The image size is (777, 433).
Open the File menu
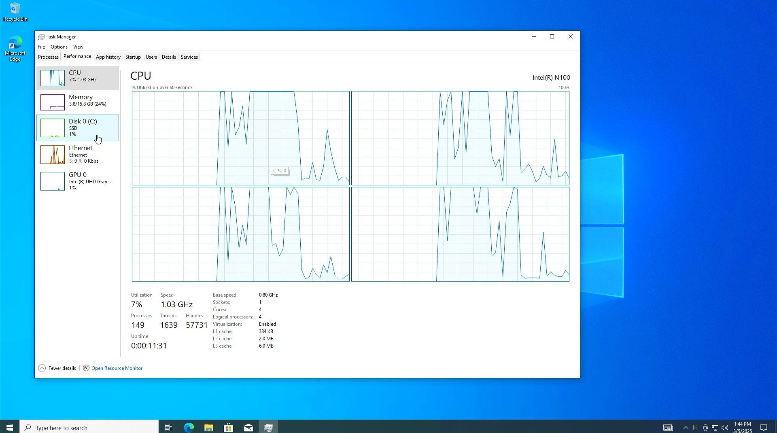41,47
